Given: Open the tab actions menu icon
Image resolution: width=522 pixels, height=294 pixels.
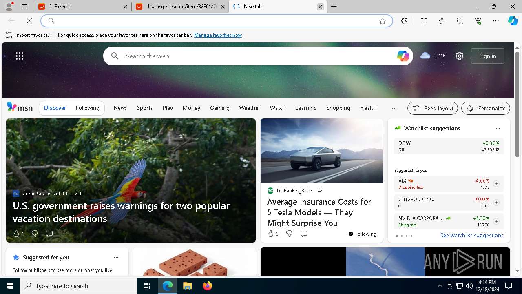Looking at the screenshot, I should click(24, 7).
